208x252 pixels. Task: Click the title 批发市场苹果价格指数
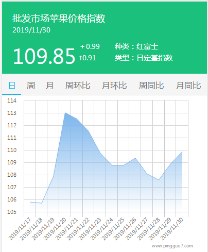click(59, 19)
